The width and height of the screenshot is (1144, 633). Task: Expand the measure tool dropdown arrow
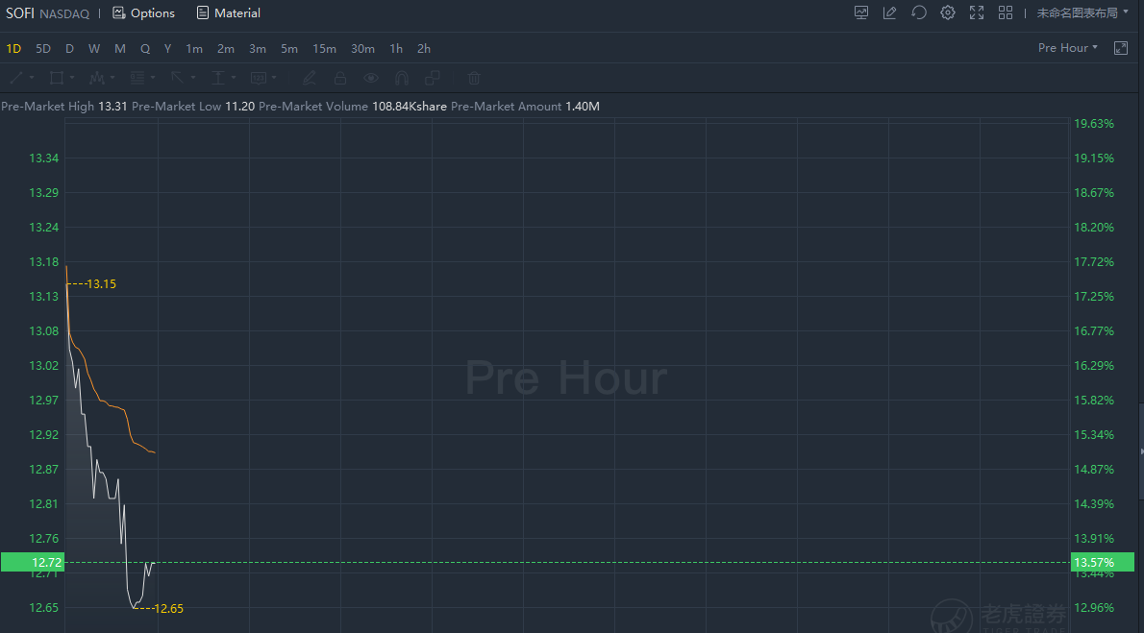(234, 78)
